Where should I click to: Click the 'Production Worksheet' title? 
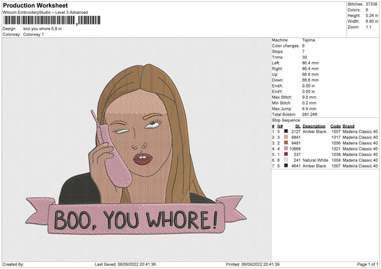[x=35, y=6]
